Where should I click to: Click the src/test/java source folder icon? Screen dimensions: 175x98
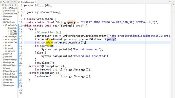tap(6, 37)
